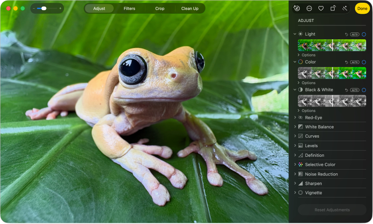The width and height of the screenshot is (373, 224).
Task: Open the more options ellipsis menu
Action: coord(309,9)
